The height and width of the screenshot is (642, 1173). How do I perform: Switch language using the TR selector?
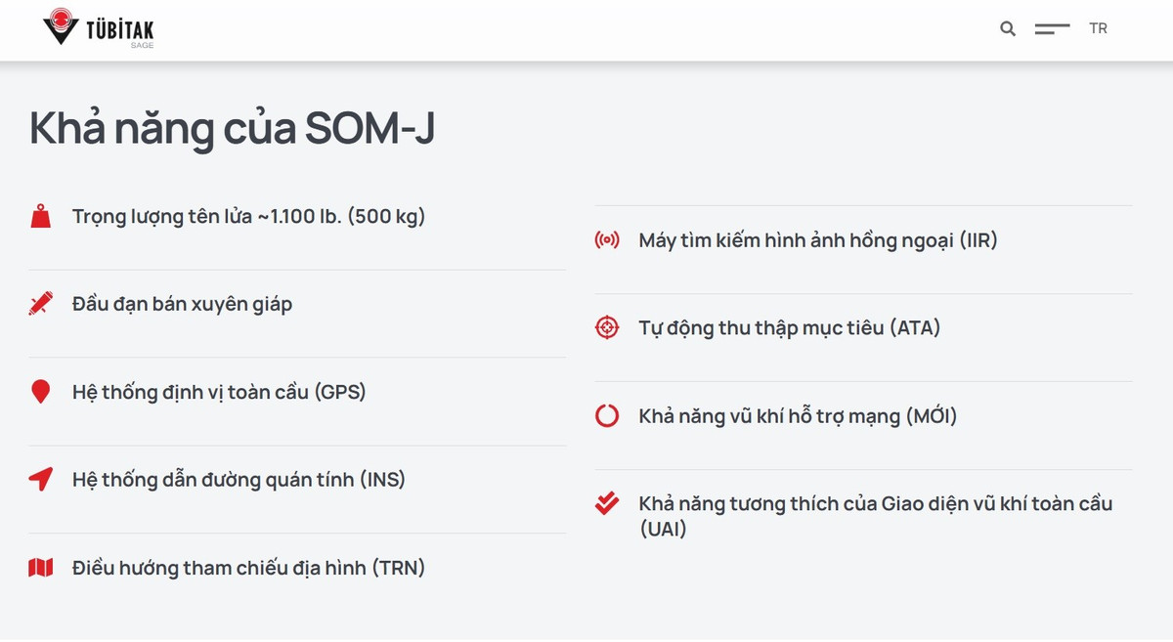click(x=1098, y=28)
